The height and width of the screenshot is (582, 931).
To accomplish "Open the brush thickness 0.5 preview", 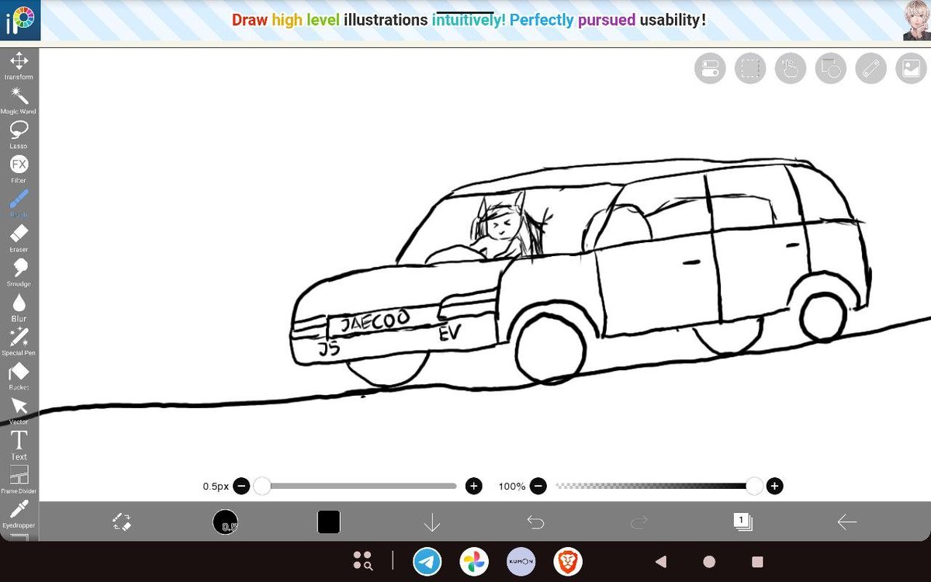I will pyautogui.click(x=226, y=522).
